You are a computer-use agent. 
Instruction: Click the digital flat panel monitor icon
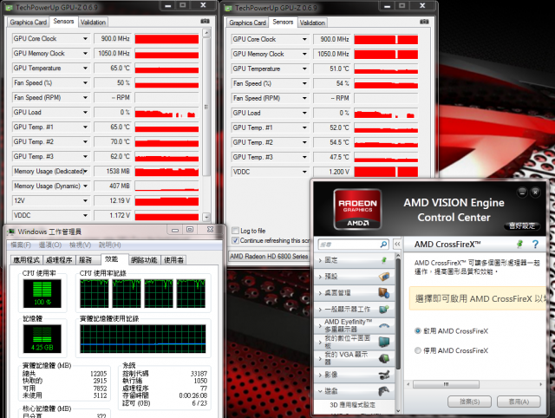pyautogui.click(x=384, y=342)
